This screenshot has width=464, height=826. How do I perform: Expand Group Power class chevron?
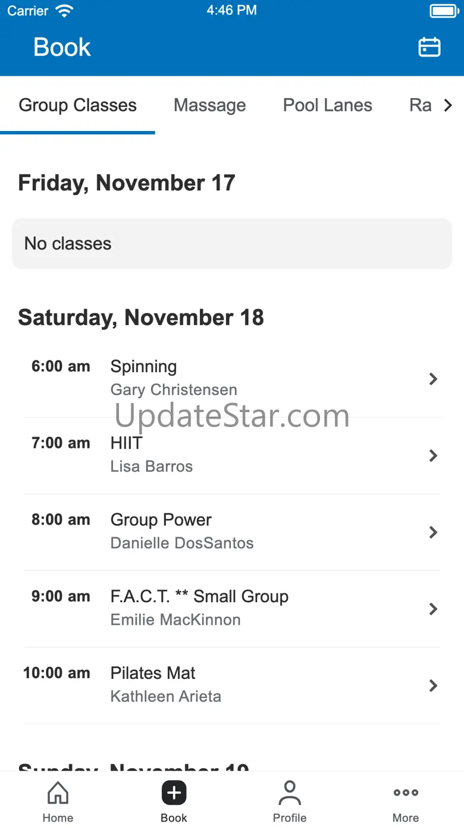[433, 532]
